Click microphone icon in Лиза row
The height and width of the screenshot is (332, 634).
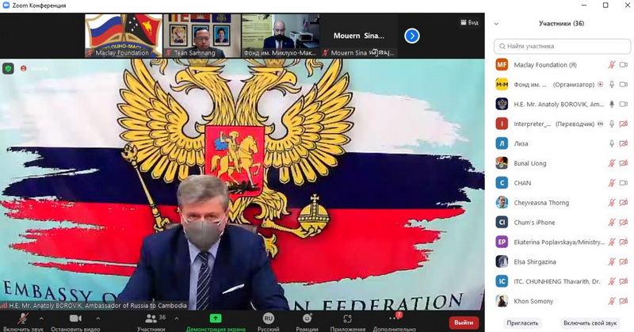point(612,143)
